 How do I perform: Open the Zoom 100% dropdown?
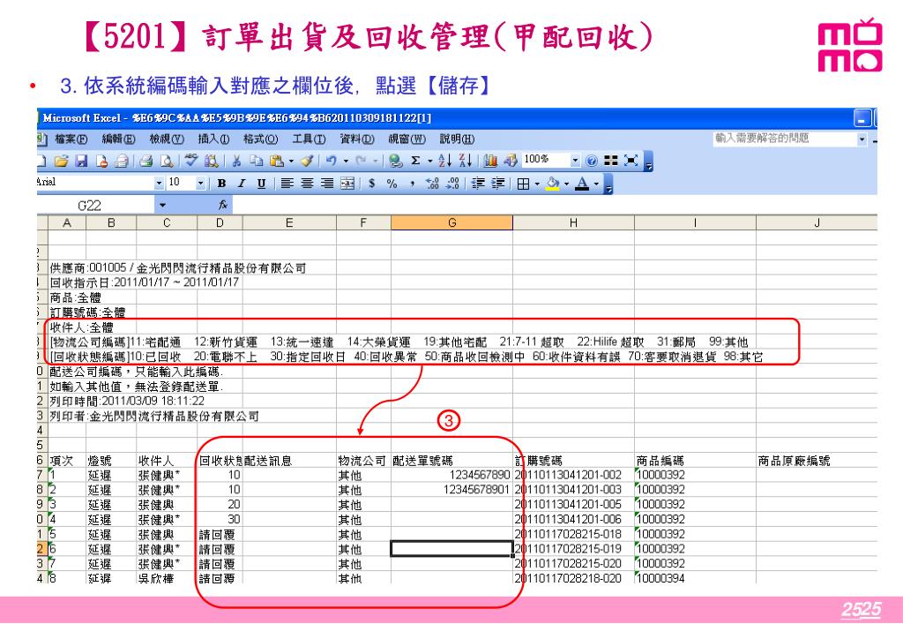click(575, 160)
